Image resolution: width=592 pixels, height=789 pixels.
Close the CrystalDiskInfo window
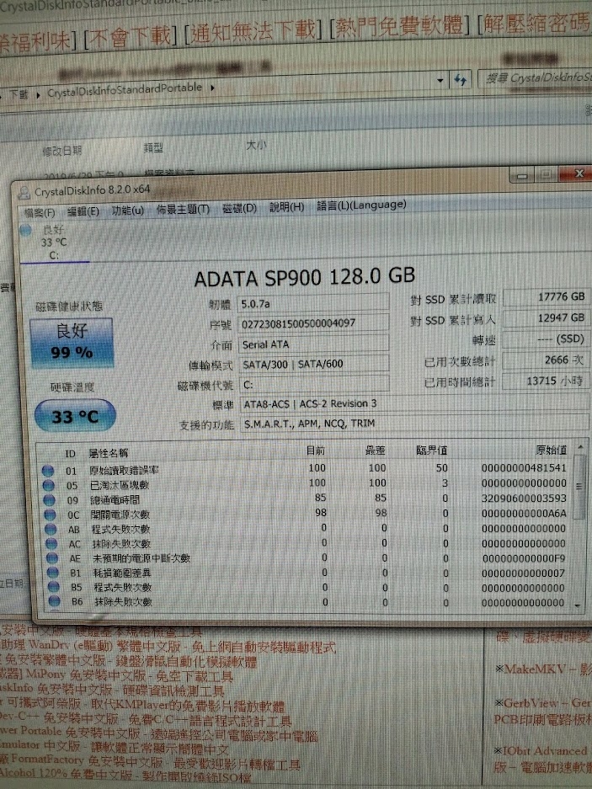click(579, 173)
